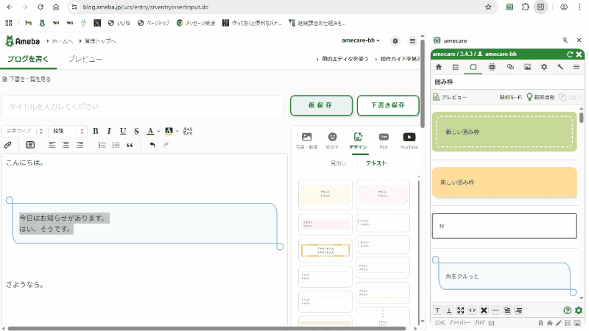589x331 pixels.
Task: Toggle underline formatting
Action: click(122, 131)
